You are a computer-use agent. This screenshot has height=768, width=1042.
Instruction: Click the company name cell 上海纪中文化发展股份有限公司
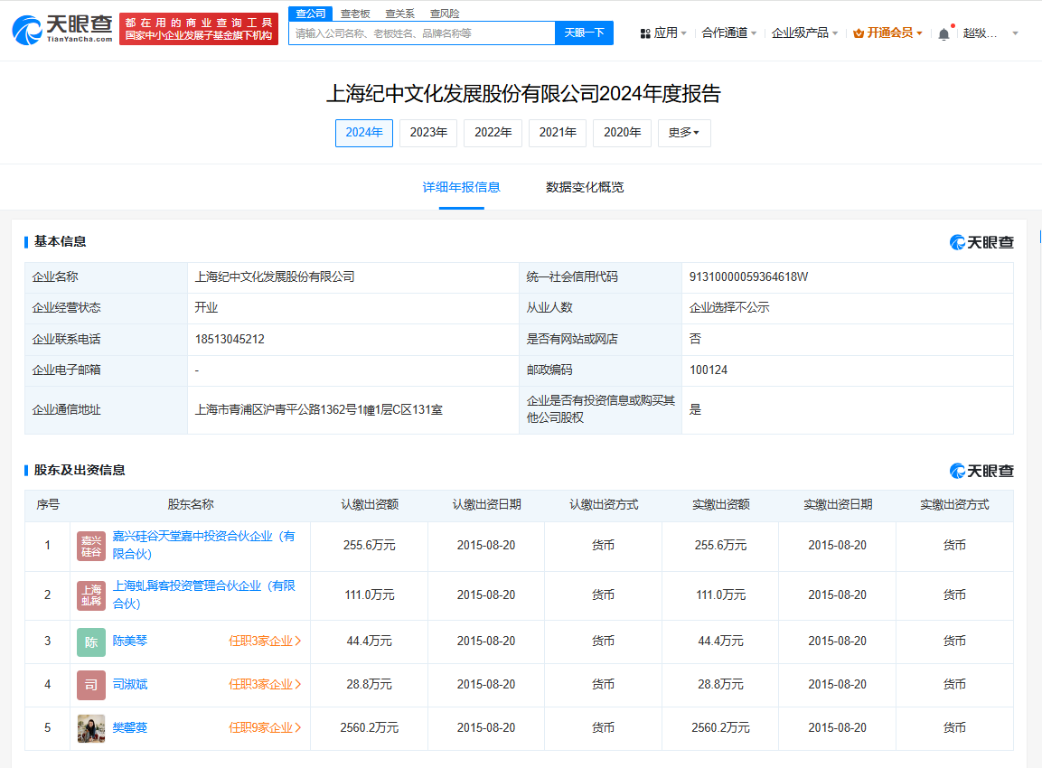click(275, 277)
